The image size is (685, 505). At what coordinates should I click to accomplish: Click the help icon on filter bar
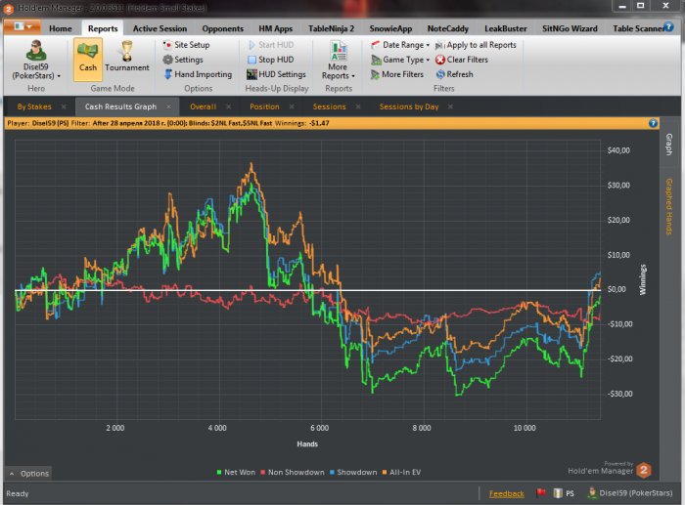point(653,123)
